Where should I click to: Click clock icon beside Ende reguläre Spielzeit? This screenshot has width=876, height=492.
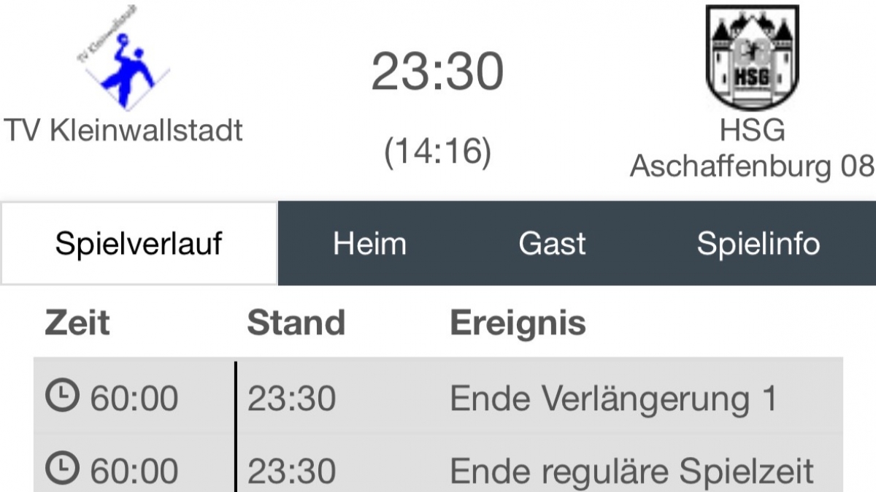[x=61, y=470]
